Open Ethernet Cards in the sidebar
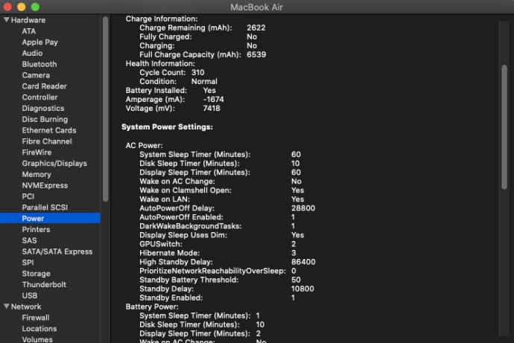514x343 pixels. [x=49, y=130]
